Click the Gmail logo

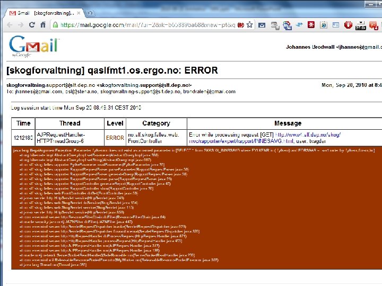pyautogui.click(x=33, y=46)
